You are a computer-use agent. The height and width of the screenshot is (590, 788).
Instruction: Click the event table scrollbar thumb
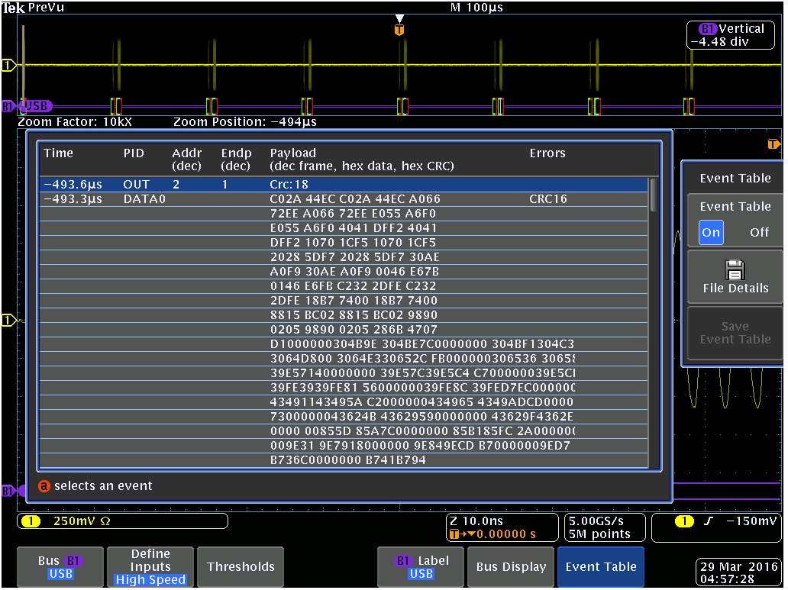(654, 195)
